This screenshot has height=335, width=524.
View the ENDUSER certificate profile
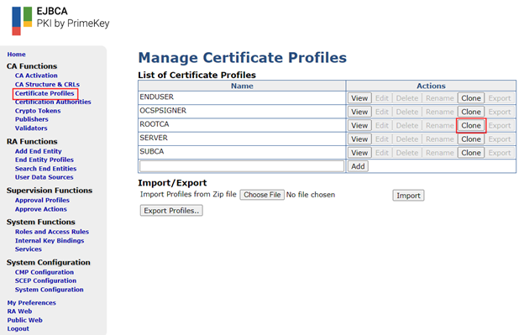point(359,98)
